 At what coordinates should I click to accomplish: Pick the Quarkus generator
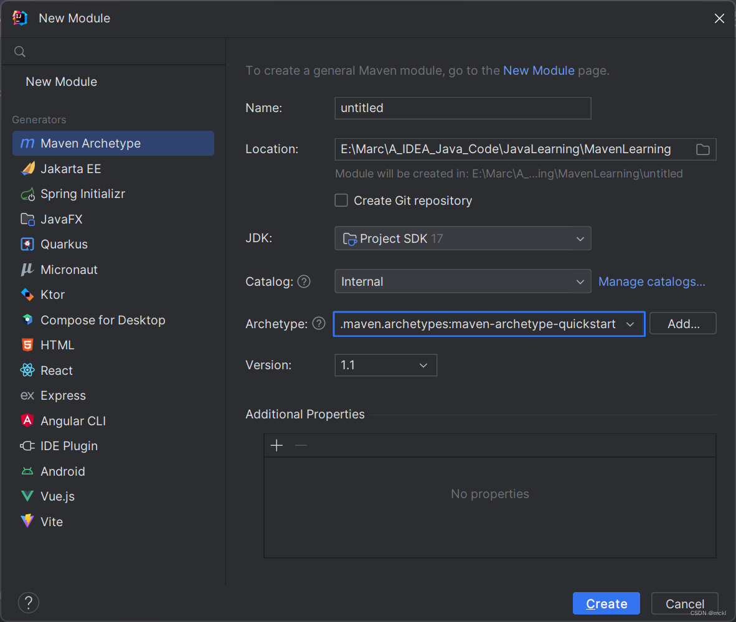113,244
